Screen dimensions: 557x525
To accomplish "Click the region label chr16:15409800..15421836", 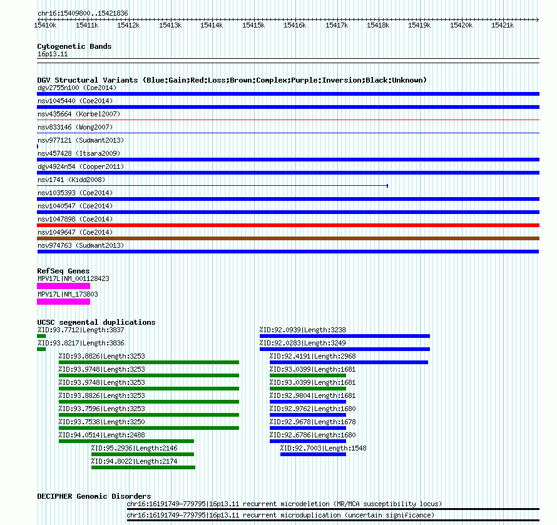I will point(83,13).
